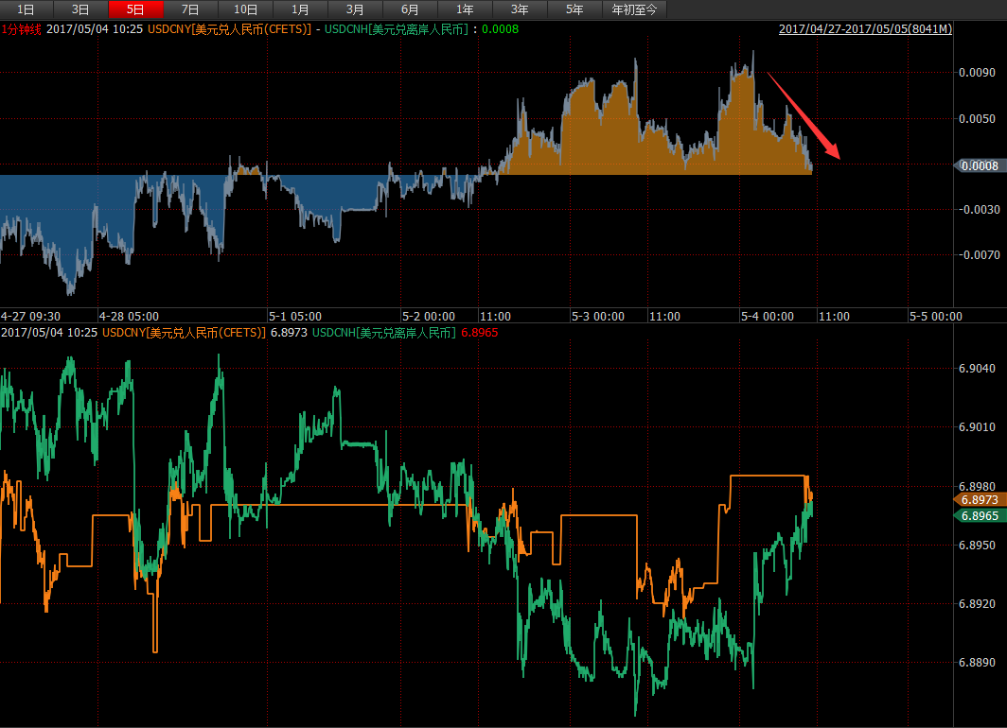Viewport: 1007px width, 728px height.
Task: Click the 5-4 00:00 time axis label
Action: coord(768,316)
